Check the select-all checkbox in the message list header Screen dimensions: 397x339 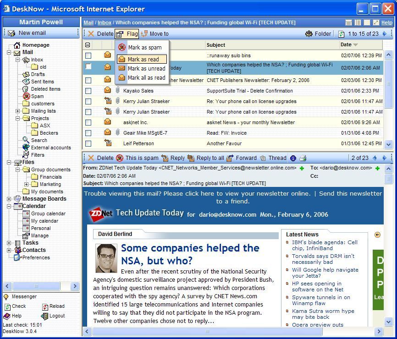point(87,45)
